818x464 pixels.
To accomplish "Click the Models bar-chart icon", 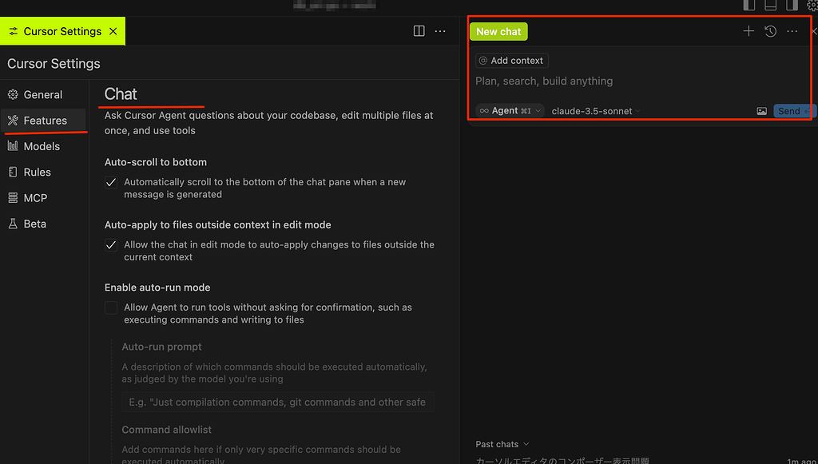I will point(11,146).
